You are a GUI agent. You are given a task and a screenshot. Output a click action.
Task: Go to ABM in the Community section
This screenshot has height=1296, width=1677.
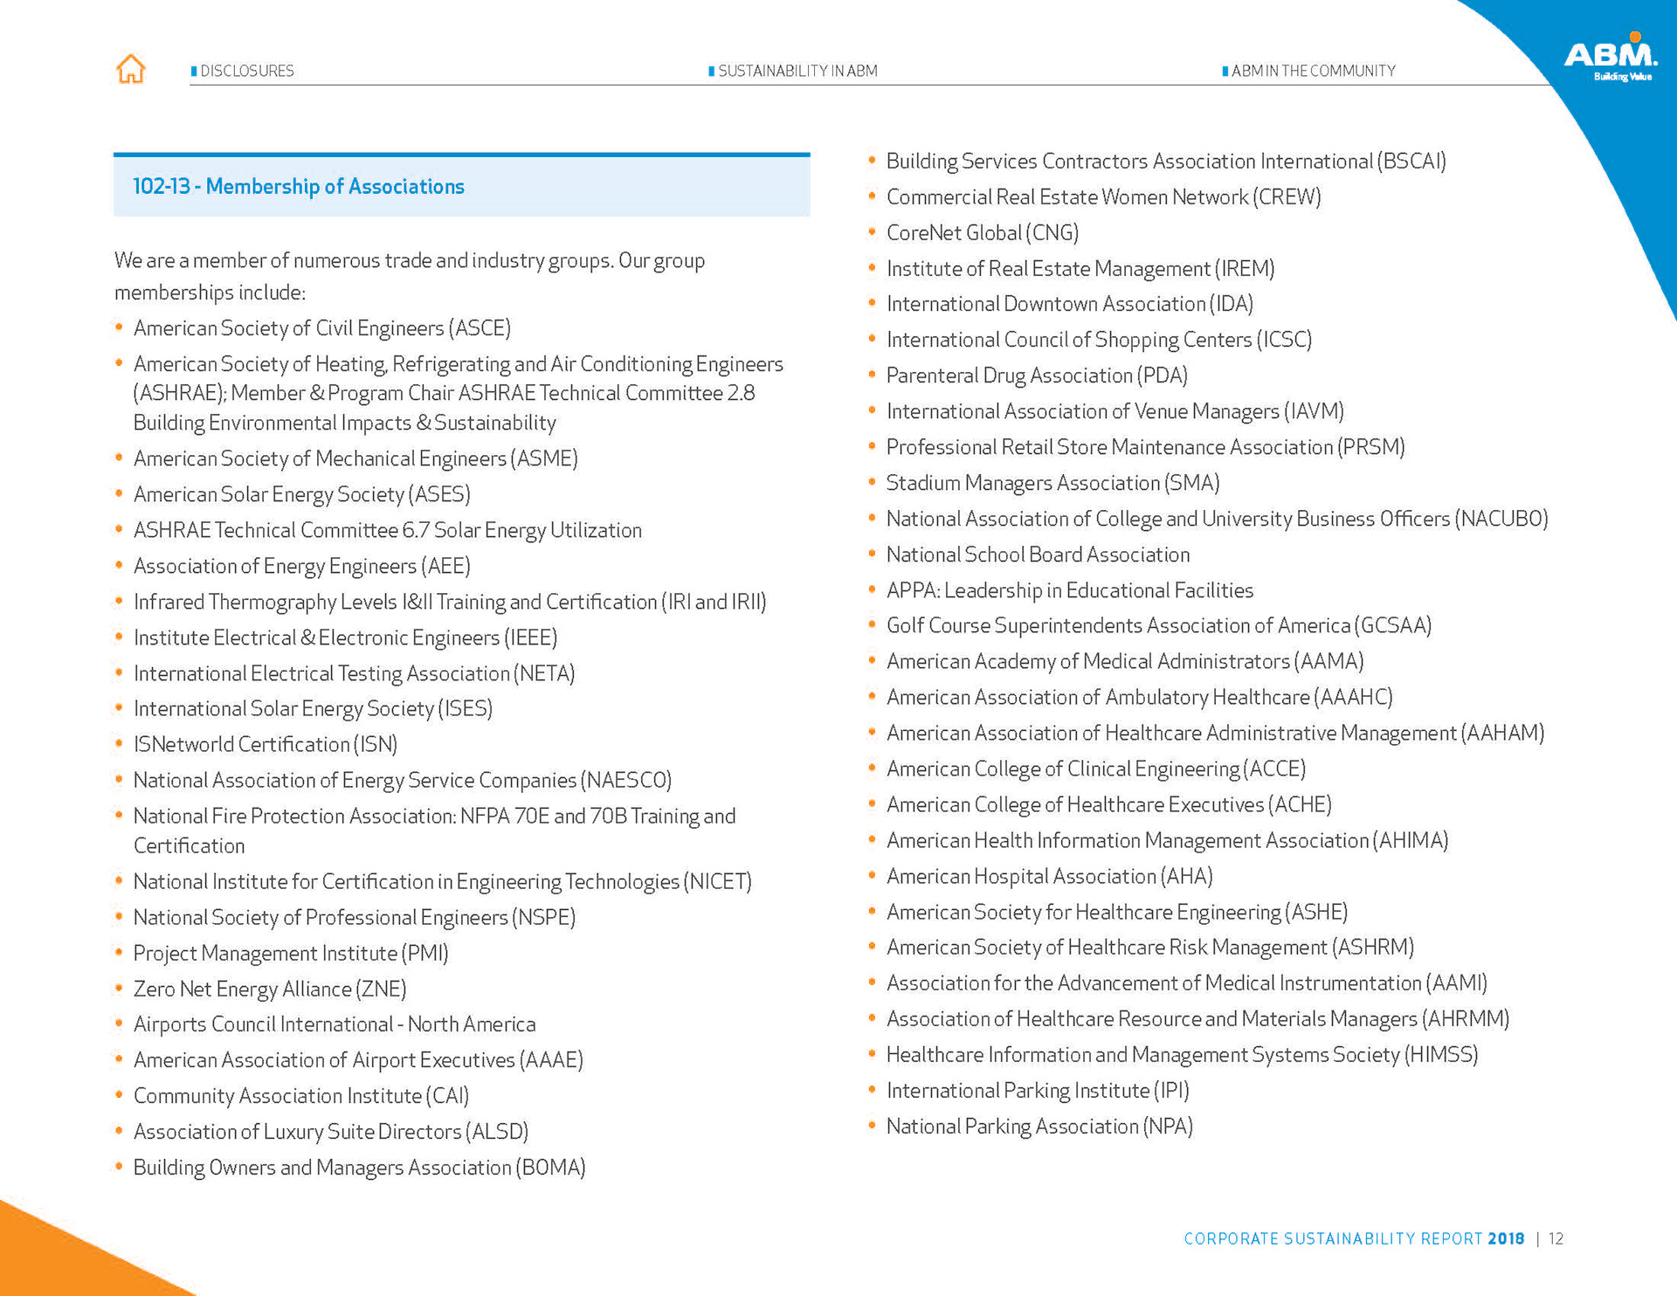(1313, 71)
